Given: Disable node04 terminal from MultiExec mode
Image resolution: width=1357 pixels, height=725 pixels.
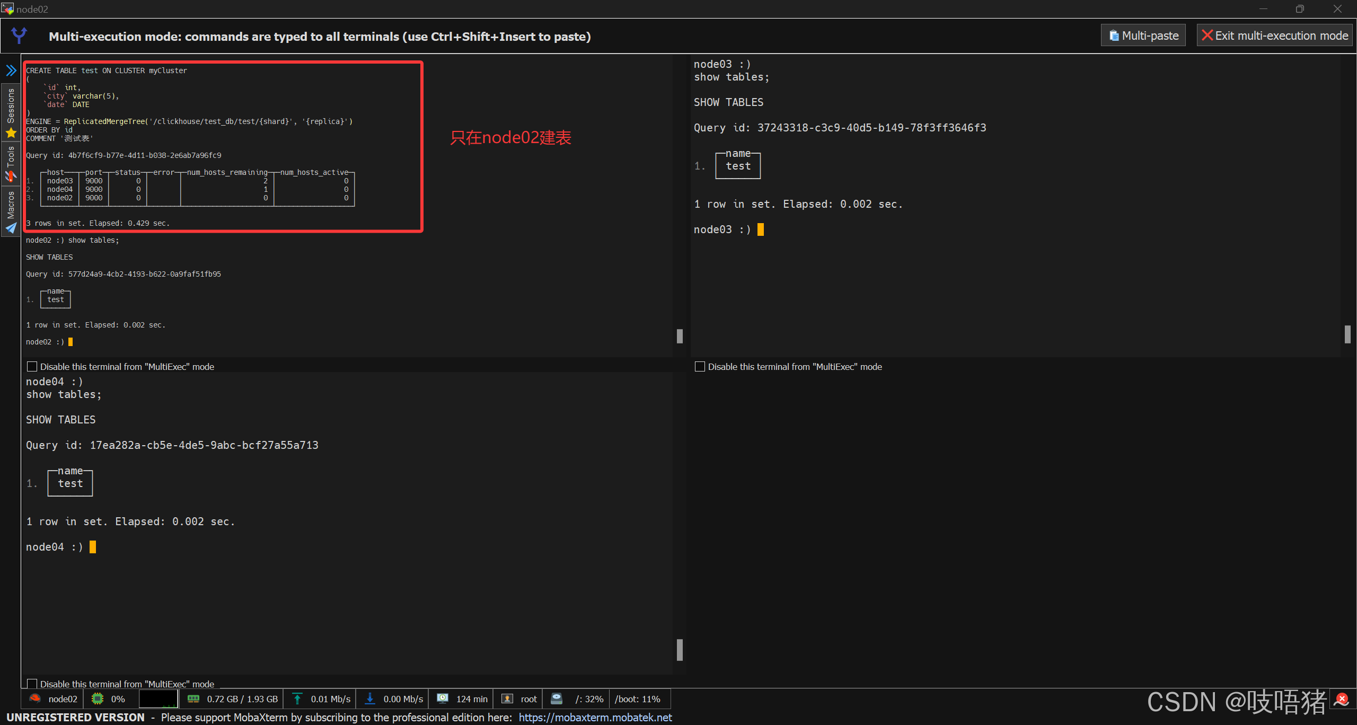Looking at the screenshot, I should pyautogui.click(x=32, y=684).
